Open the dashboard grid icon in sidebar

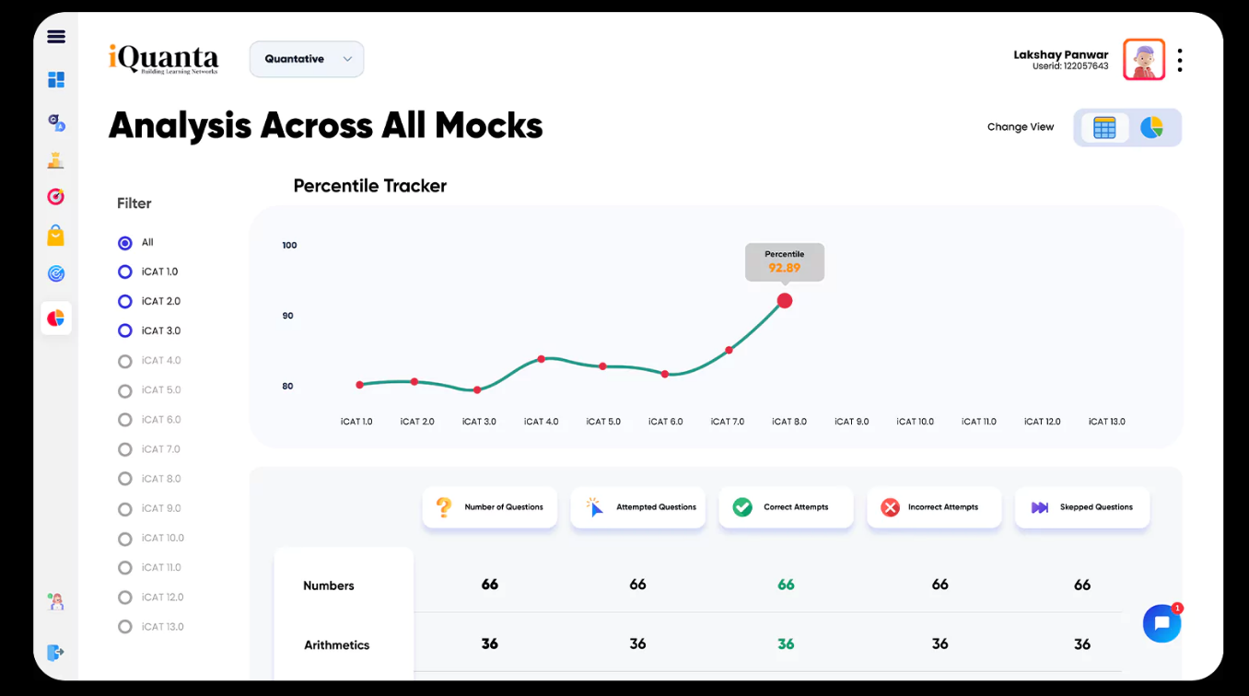tap(56, 80)
